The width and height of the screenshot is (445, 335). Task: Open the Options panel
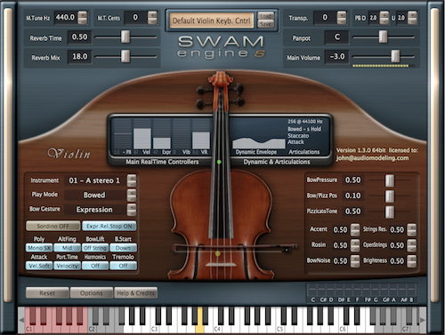point(92,293)
